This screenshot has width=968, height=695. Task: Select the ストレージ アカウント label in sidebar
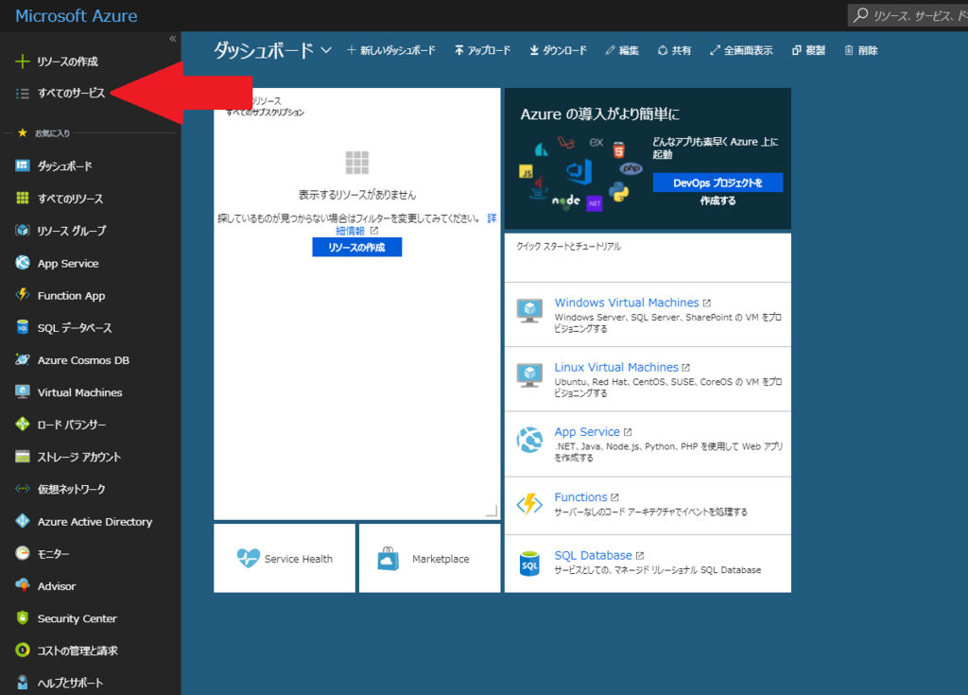click(x=79, y=457)
